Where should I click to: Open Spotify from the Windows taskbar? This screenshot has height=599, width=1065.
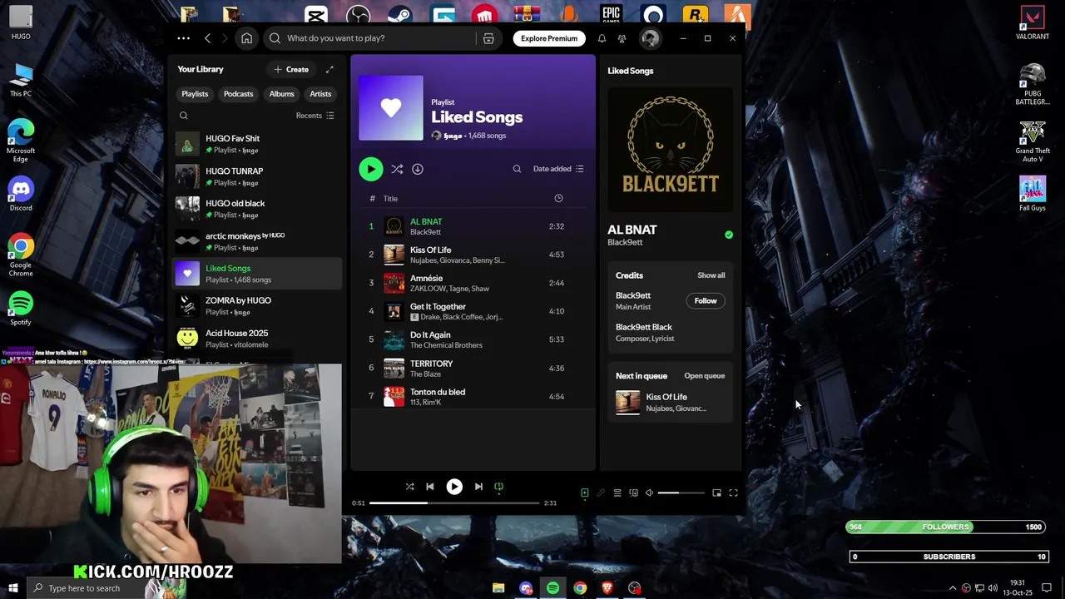[552, 588]
